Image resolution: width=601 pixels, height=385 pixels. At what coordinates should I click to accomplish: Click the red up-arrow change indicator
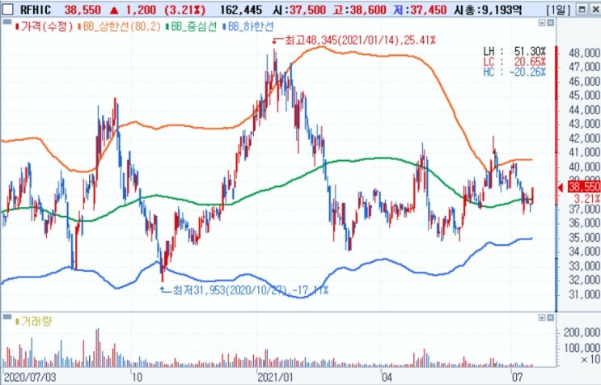(x=114, y=10)
